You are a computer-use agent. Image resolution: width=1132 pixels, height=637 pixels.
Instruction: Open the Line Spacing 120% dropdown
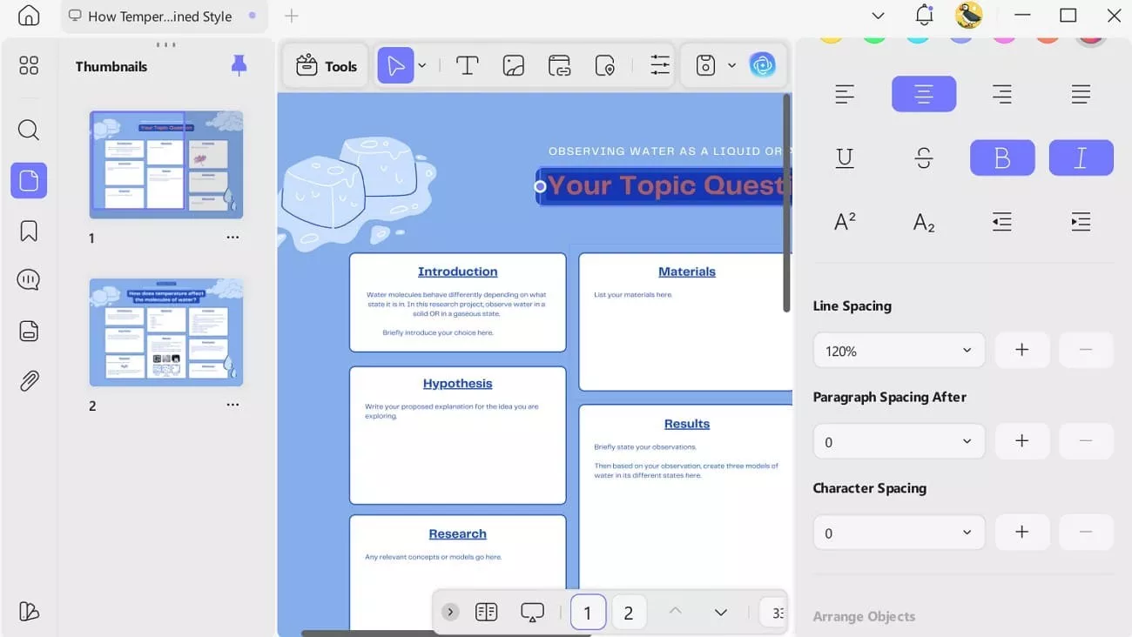pos(899,350)
